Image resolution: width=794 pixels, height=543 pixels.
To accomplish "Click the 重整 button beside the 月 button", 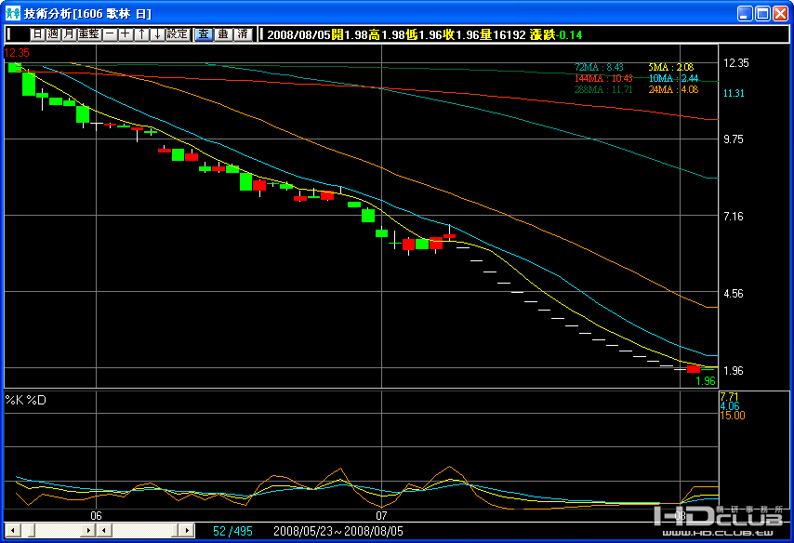I will (89, 34).
